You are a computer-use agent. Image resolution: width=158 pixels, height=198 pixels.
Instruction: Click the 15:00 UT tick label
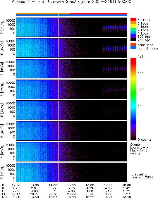pyautogui.click(x=71, y=185)
